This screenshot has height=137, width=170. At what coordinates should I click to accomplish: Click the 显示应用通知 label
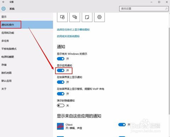click(x=64, y=65)
